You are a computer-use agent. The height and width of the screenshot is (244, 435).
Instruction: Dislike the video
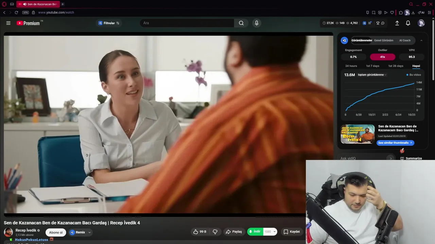[215, 232]
